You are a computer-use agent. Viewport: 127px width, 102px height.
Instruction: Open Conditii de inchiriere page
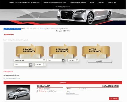(x=78, y=2)
